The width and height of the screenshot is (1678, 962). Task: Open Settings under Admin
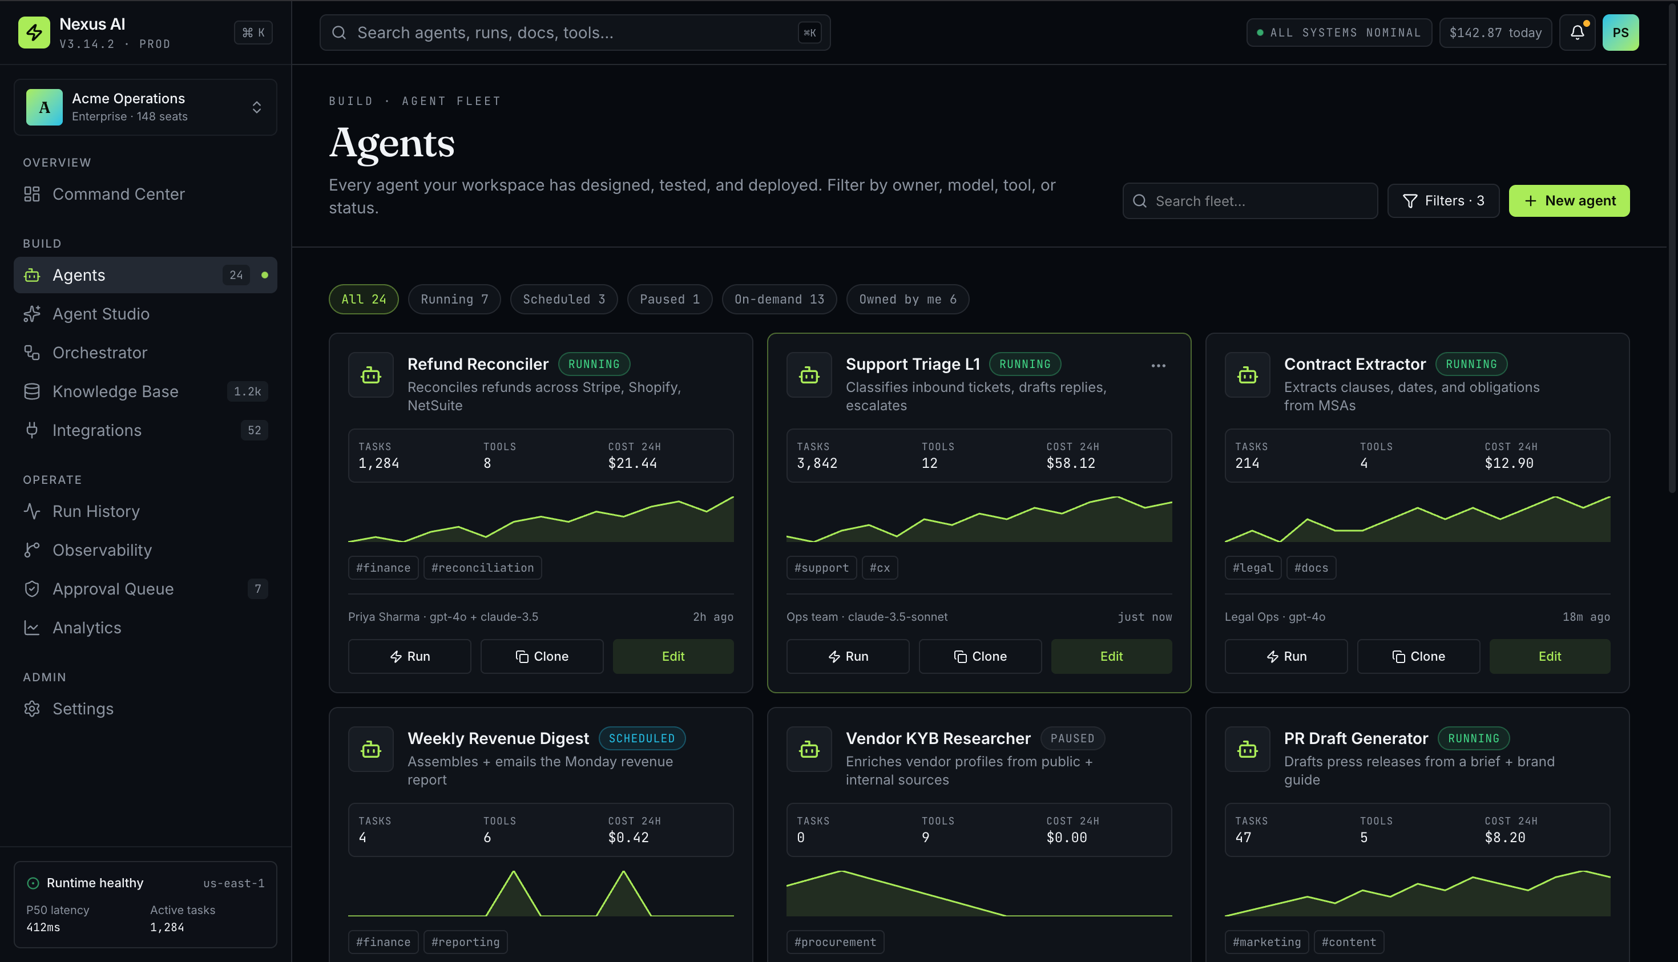click(x=146, y=709)
